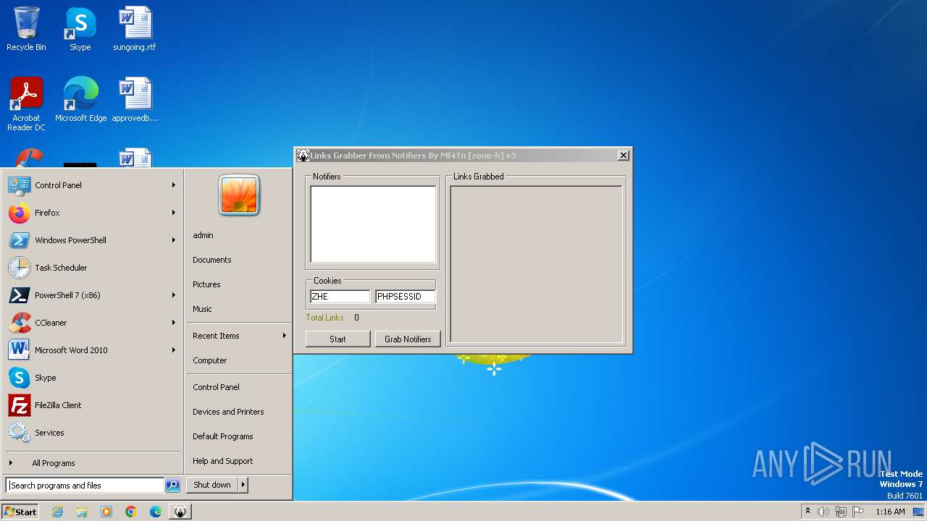Screen dimensions: 927x521
Task: Click the Firefox icon in Start menu
Action: 20,213
